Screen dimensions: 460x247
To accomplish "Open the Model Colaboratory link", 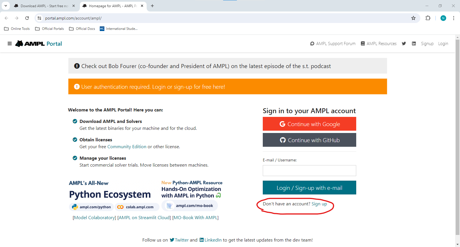I will click(94, 218).
